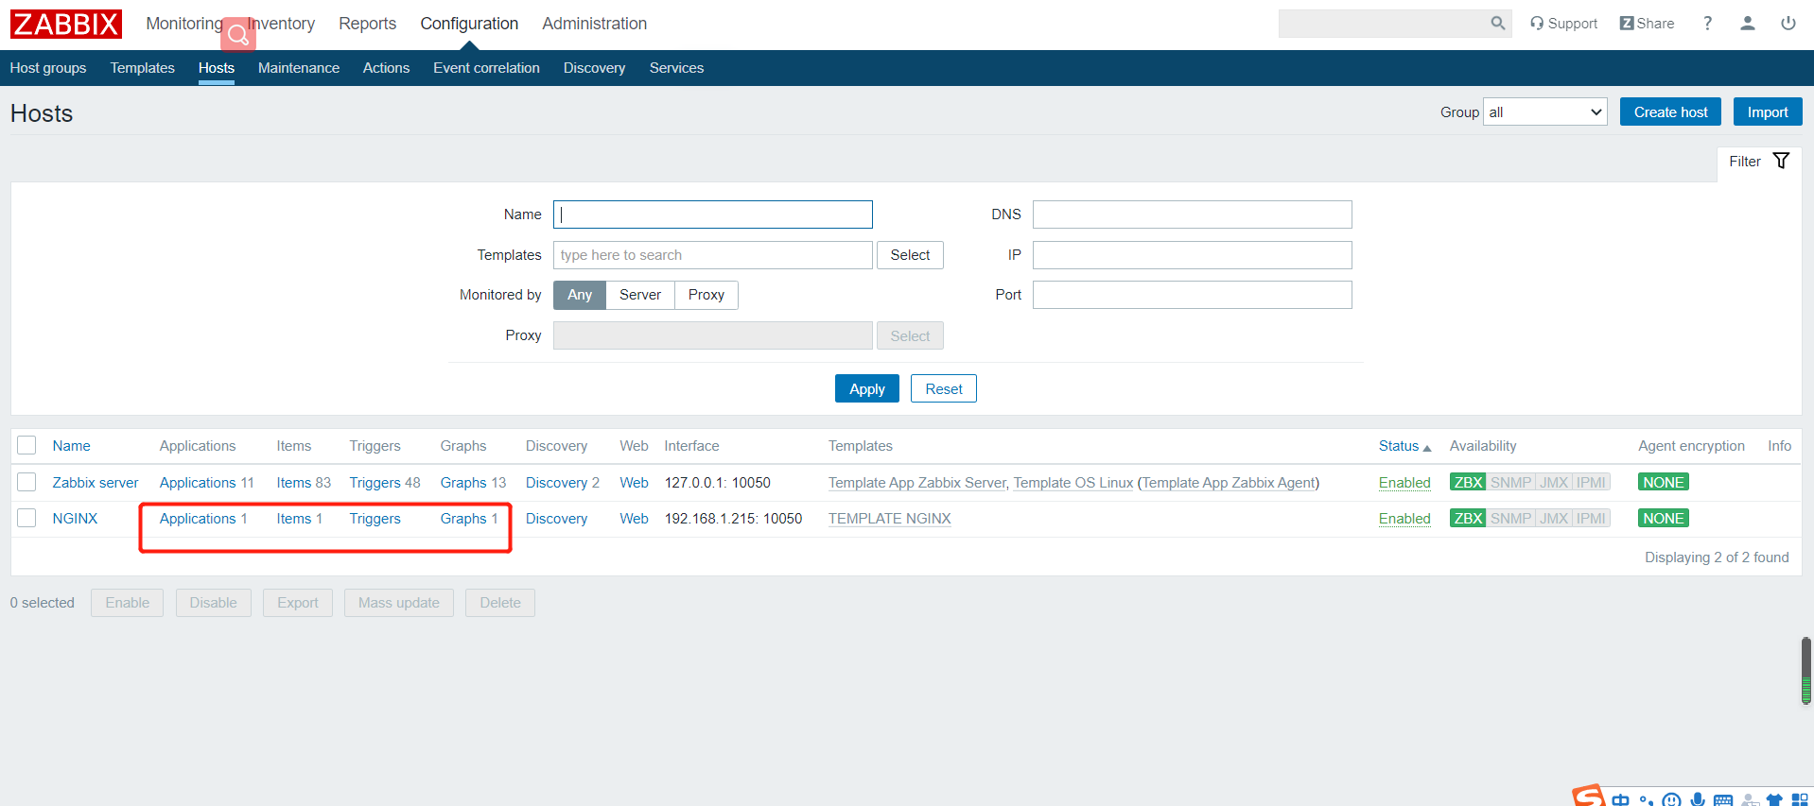Viewport: 1814px width, 806px height.
Task: Go to the Maintenance submenu
Action: (299, 68)
